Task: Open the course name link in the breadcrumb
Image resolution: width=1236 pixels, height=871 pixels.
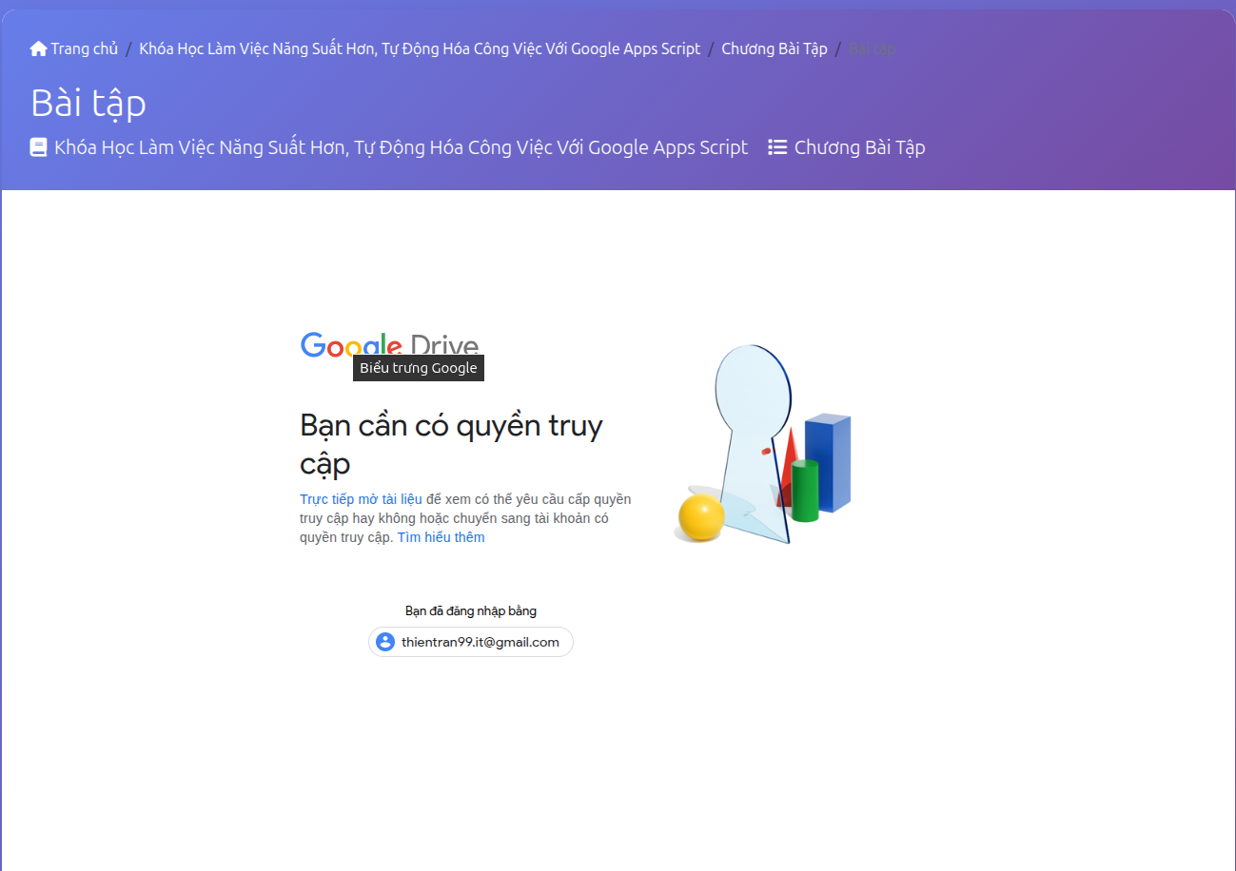Action: coord(420,48)
